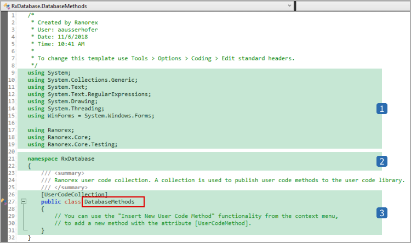
Task: Click the blue callout badge numbered 1
Action: 382,109
